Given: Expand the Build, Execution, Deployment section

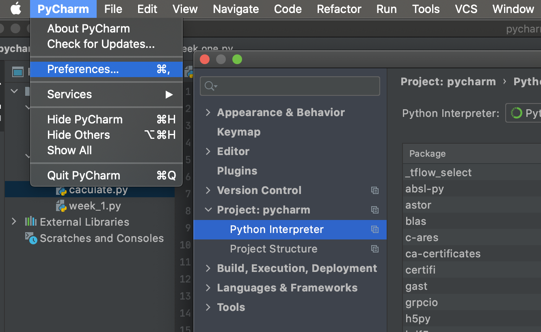Looking at the screenshot, I should [208, 268].
